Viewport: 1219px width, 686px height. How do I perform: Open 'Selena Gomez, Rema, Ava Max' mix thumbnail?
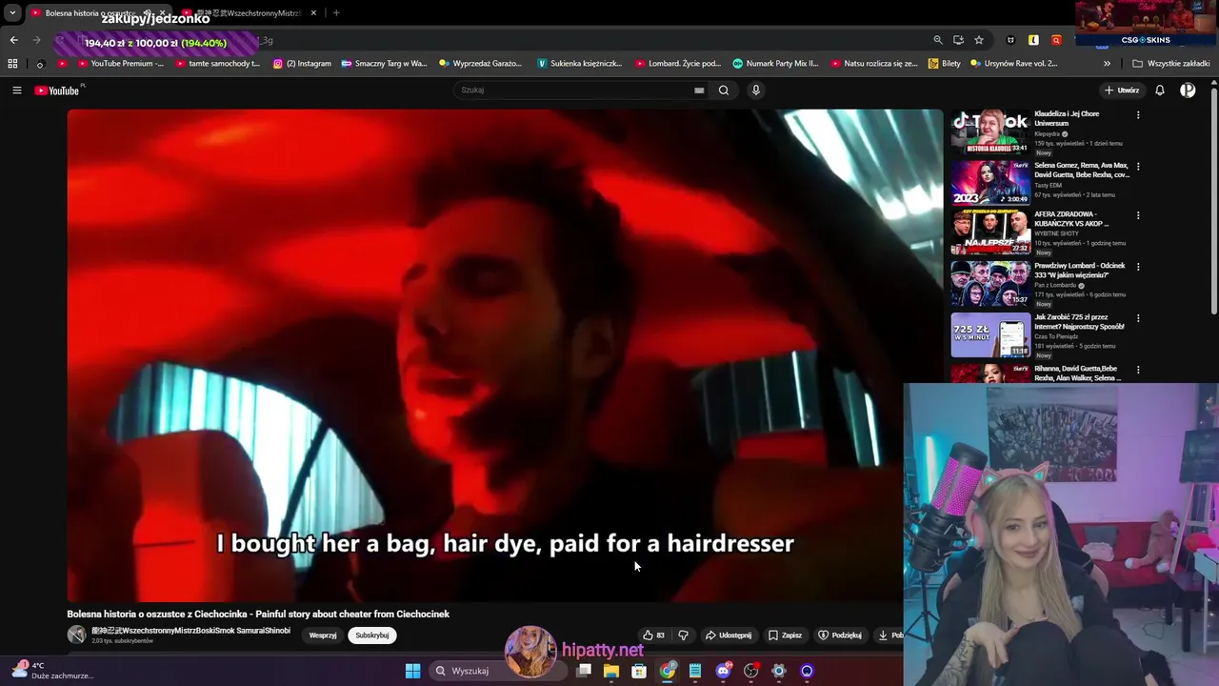[990, 183]
